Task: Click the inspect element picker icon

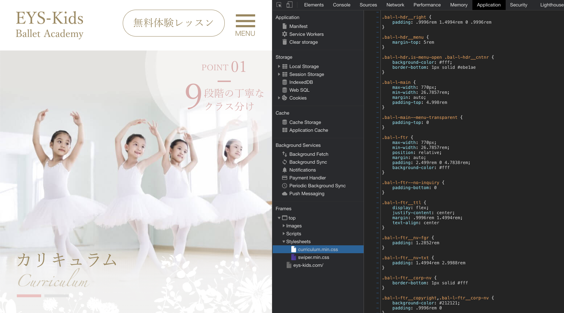Action: pyautogui.click(x=279, y=5)
